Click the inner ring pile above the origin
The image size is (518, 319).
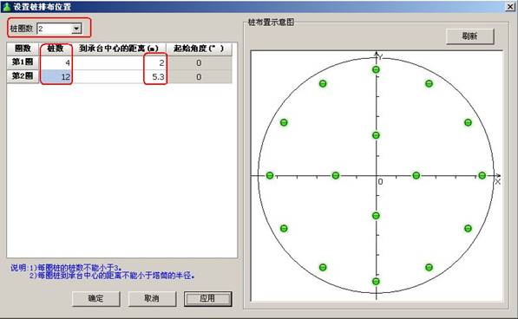(376, 135)
